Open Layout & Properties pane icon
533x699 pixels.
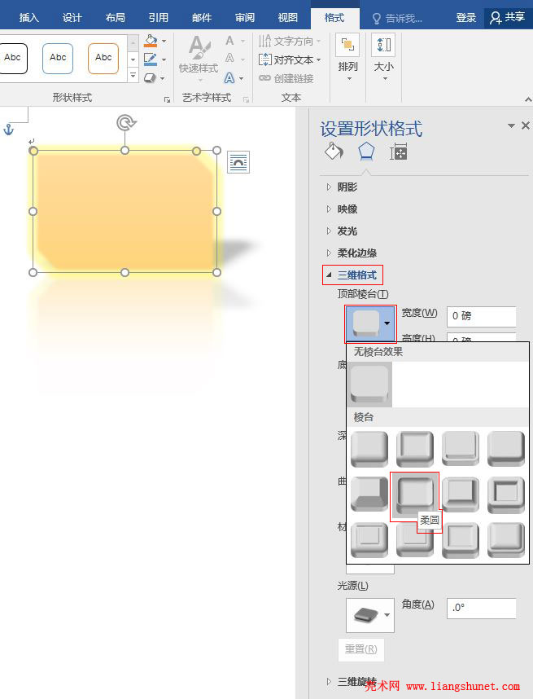399,152
